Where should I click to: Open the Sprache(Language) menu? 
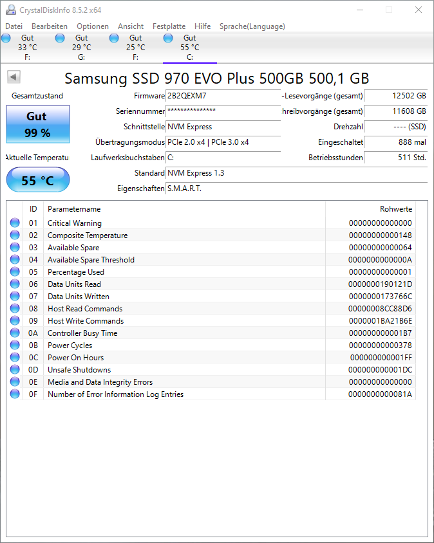(x=252, y=26)
